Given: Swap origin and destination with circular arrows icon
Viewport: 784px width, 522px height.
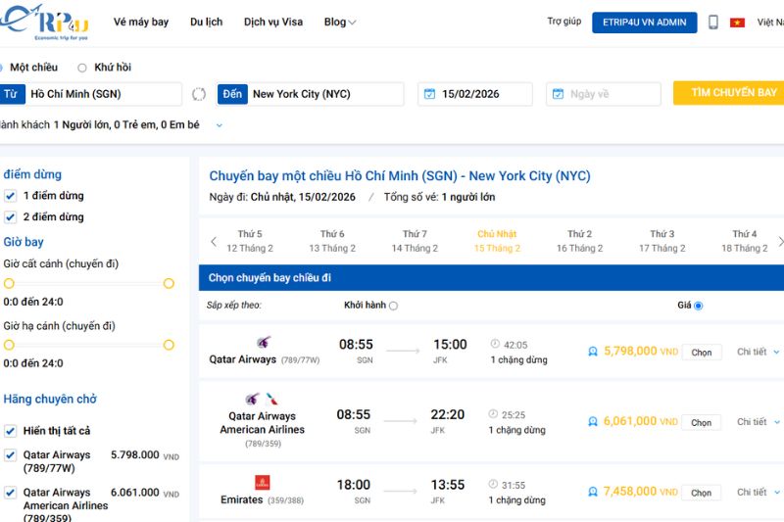Looking at the screenshot, I should [199, 94].
